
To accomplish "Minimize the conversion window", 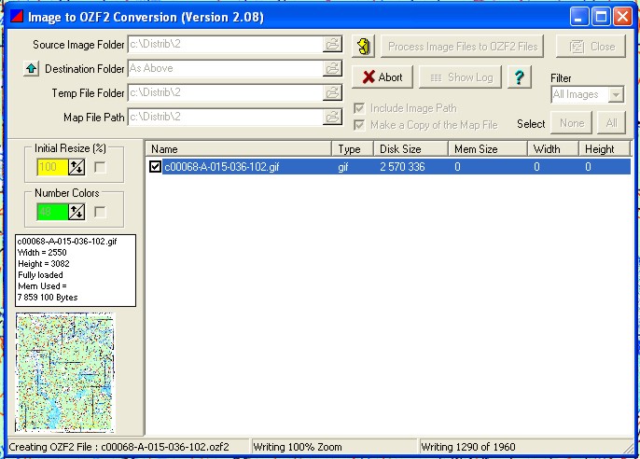I will click(579, 17).
